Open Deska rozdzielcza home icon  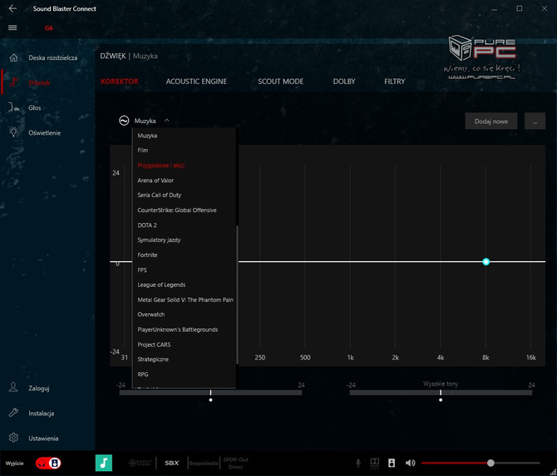pyautogui.click(x=13, y=57)
